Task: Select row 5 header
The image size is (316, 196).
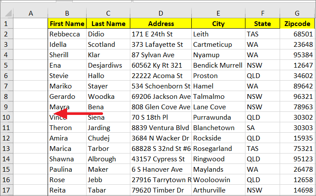Action: 6,65
